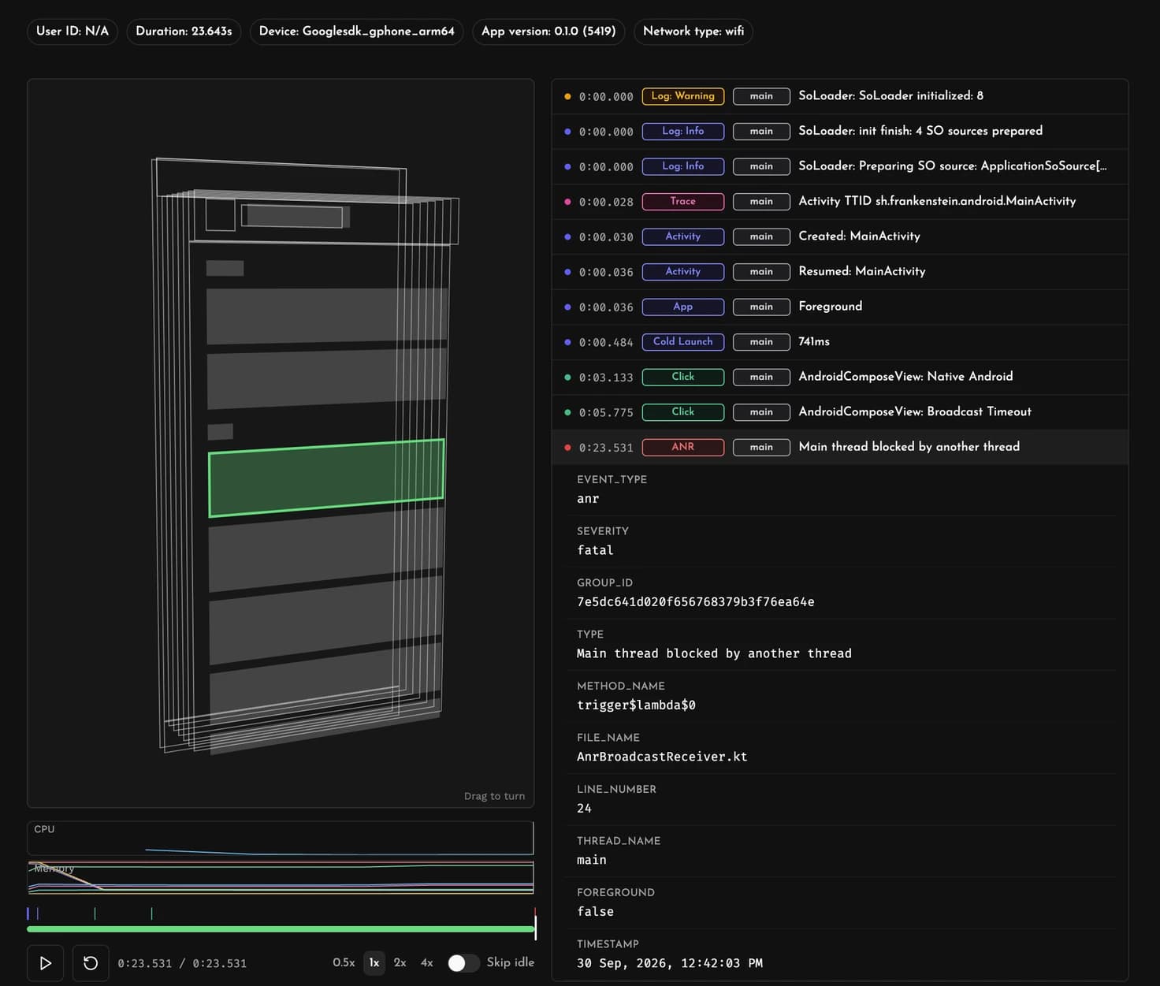The width and height of the screenshot is (1160, 986).
Task: Open SoLoader init finish log event
Action: tap(840, 132)
